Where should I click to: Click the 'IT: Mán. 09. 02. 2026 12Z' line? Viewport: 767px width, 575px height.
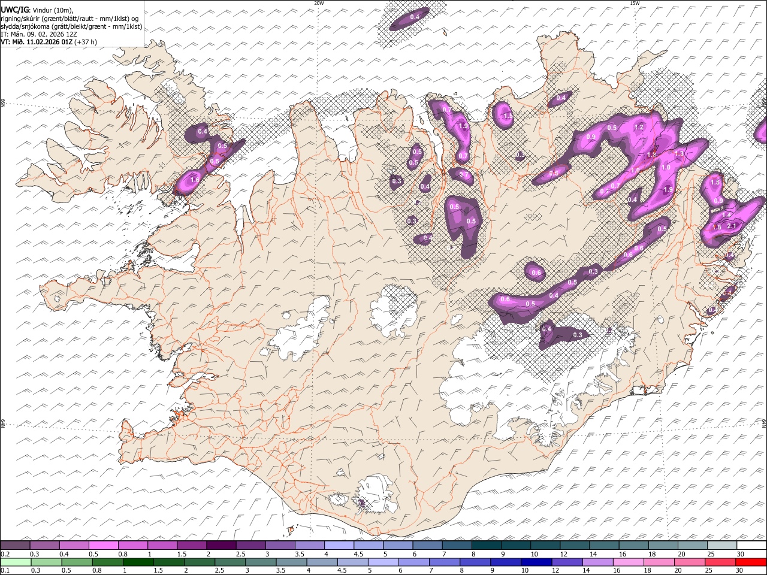click(39, 34)
